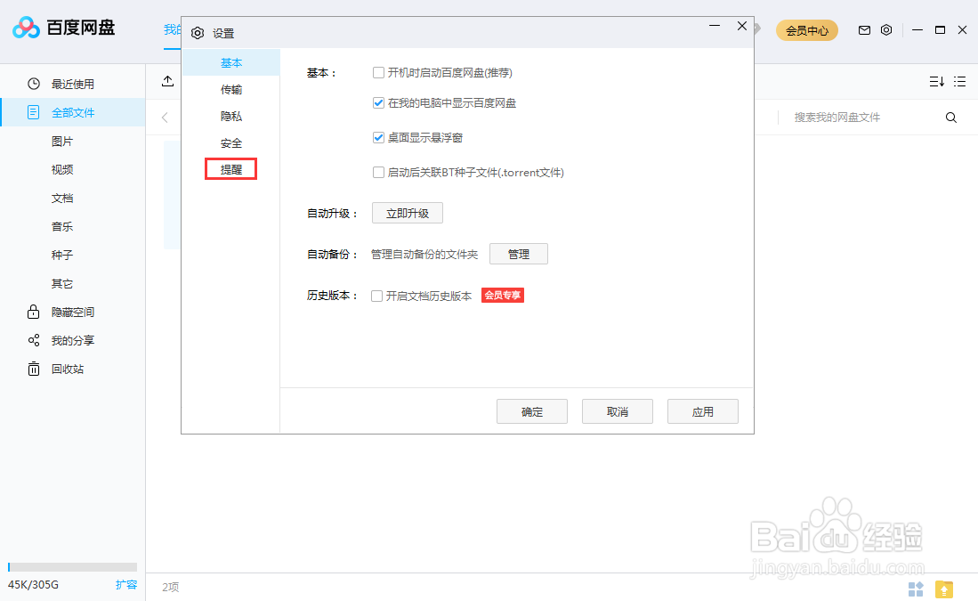Uncheck 在我的电脑中显示百度网盘
Screen dimensions: 978x601
pos(378,103)
